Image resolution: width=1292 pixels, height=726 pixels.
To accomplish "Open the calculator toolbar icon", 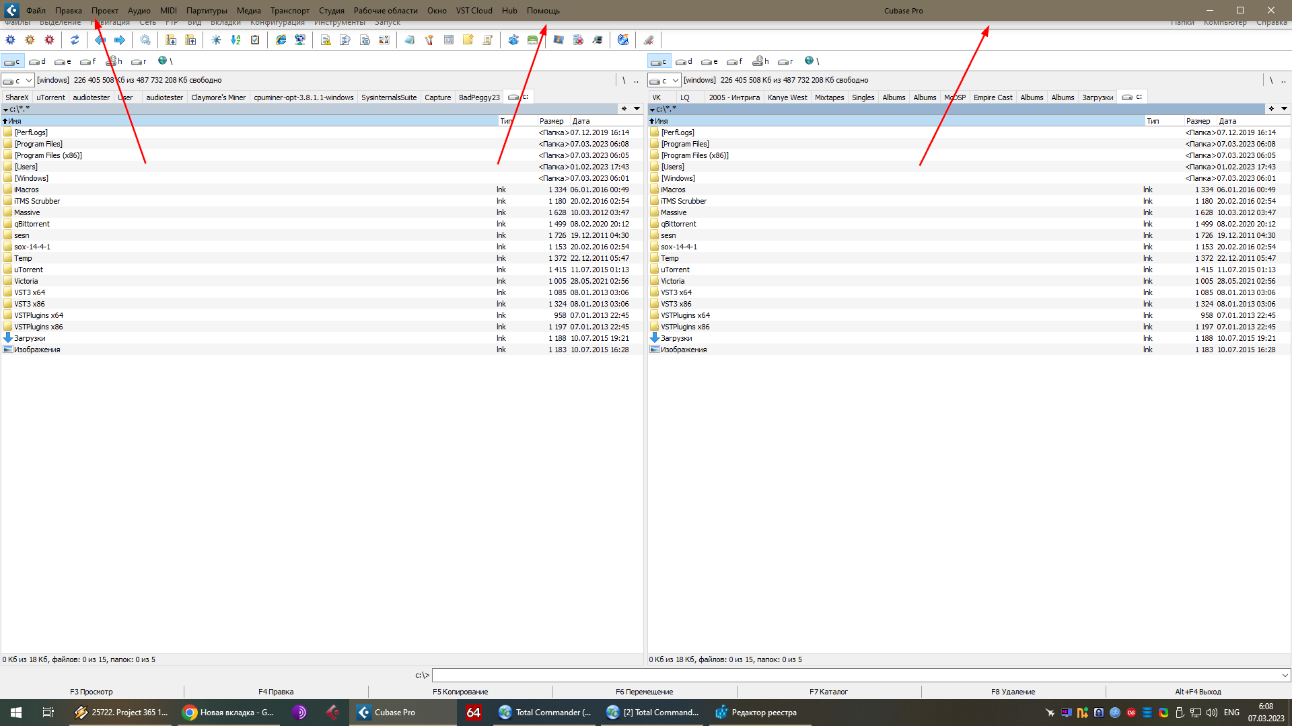I will click(449, 40).
